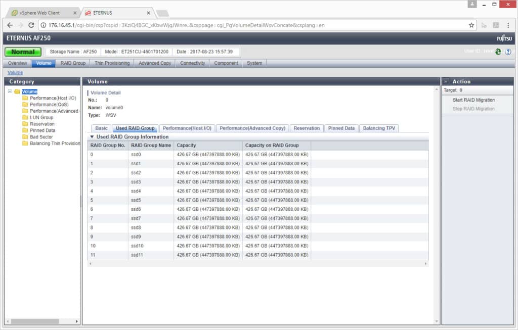Viewport: 518px width, 330px height.
Task: Click the Category scrollbar right arrow
Action: (77, 321)
